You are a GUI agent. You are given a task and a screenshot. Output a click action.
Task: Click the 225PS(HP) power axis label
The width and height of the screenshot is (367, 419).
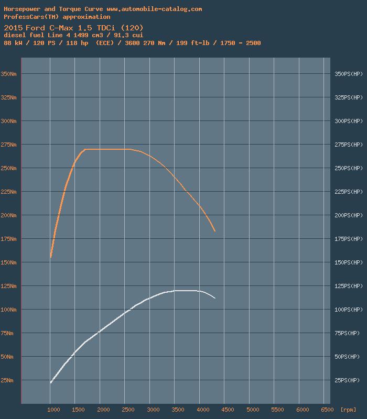(349, 192)
